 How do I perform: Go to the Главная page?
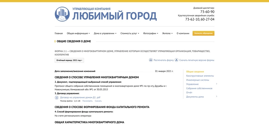(x=59, y=33)
